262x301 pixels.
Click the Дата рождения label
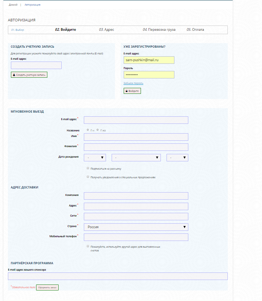68,157
